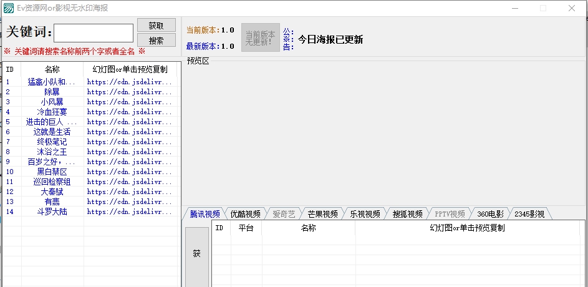Click the tall 获 button beside bottom table

196,254
